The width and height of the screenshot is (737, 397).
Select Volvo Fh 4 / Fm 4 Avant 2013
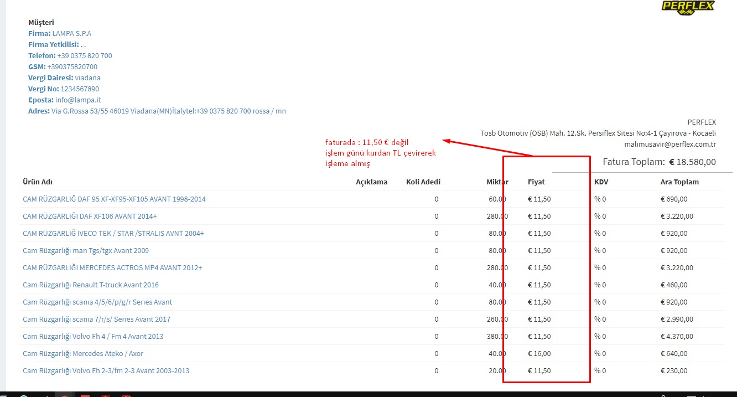pos(93,336)
